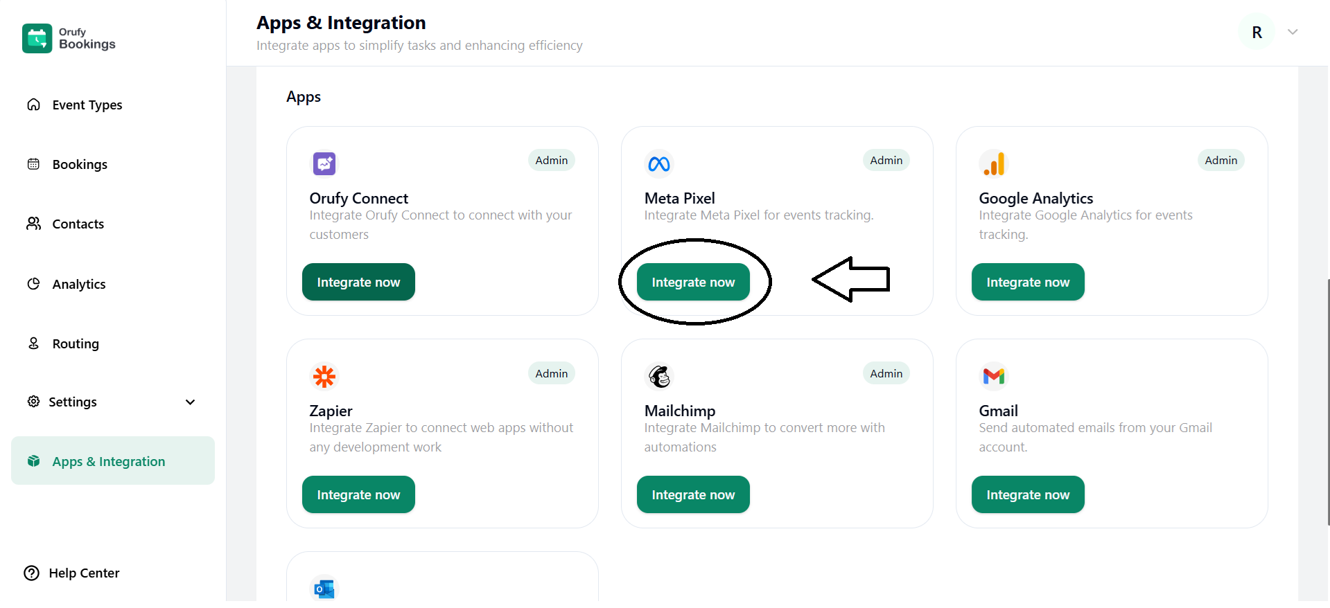Open the account dropdown arrow

click(1293, 32)
